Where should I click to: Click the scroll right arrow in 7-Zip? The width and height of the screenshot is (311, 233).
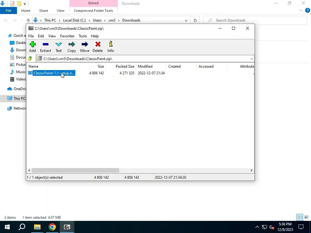[251, 171]
